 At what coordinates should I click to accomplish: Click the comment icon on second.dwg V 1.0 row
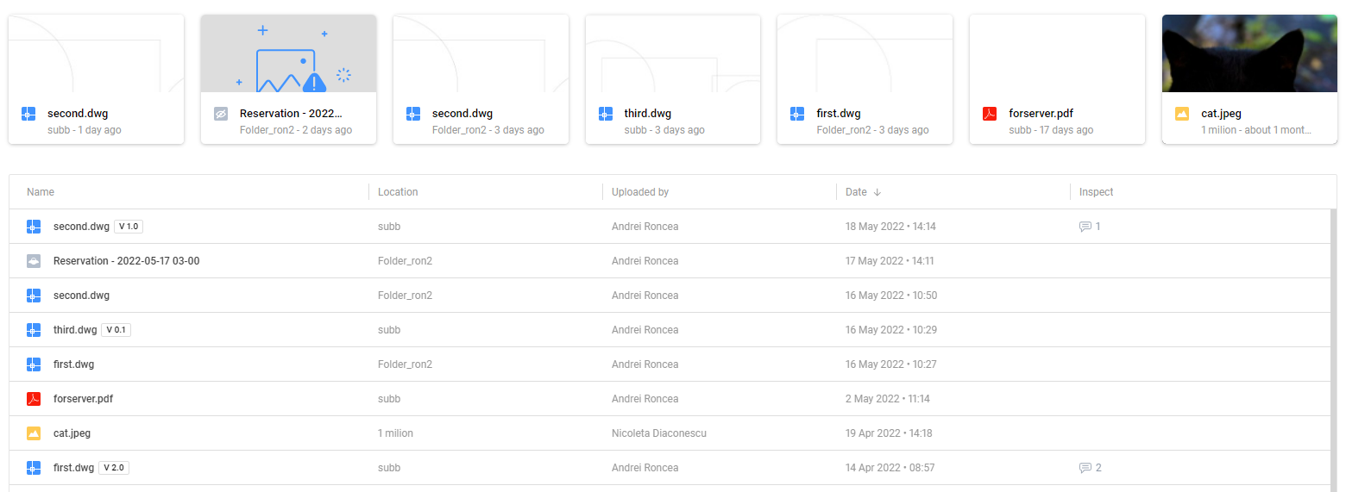click(x=1085, y=227)
